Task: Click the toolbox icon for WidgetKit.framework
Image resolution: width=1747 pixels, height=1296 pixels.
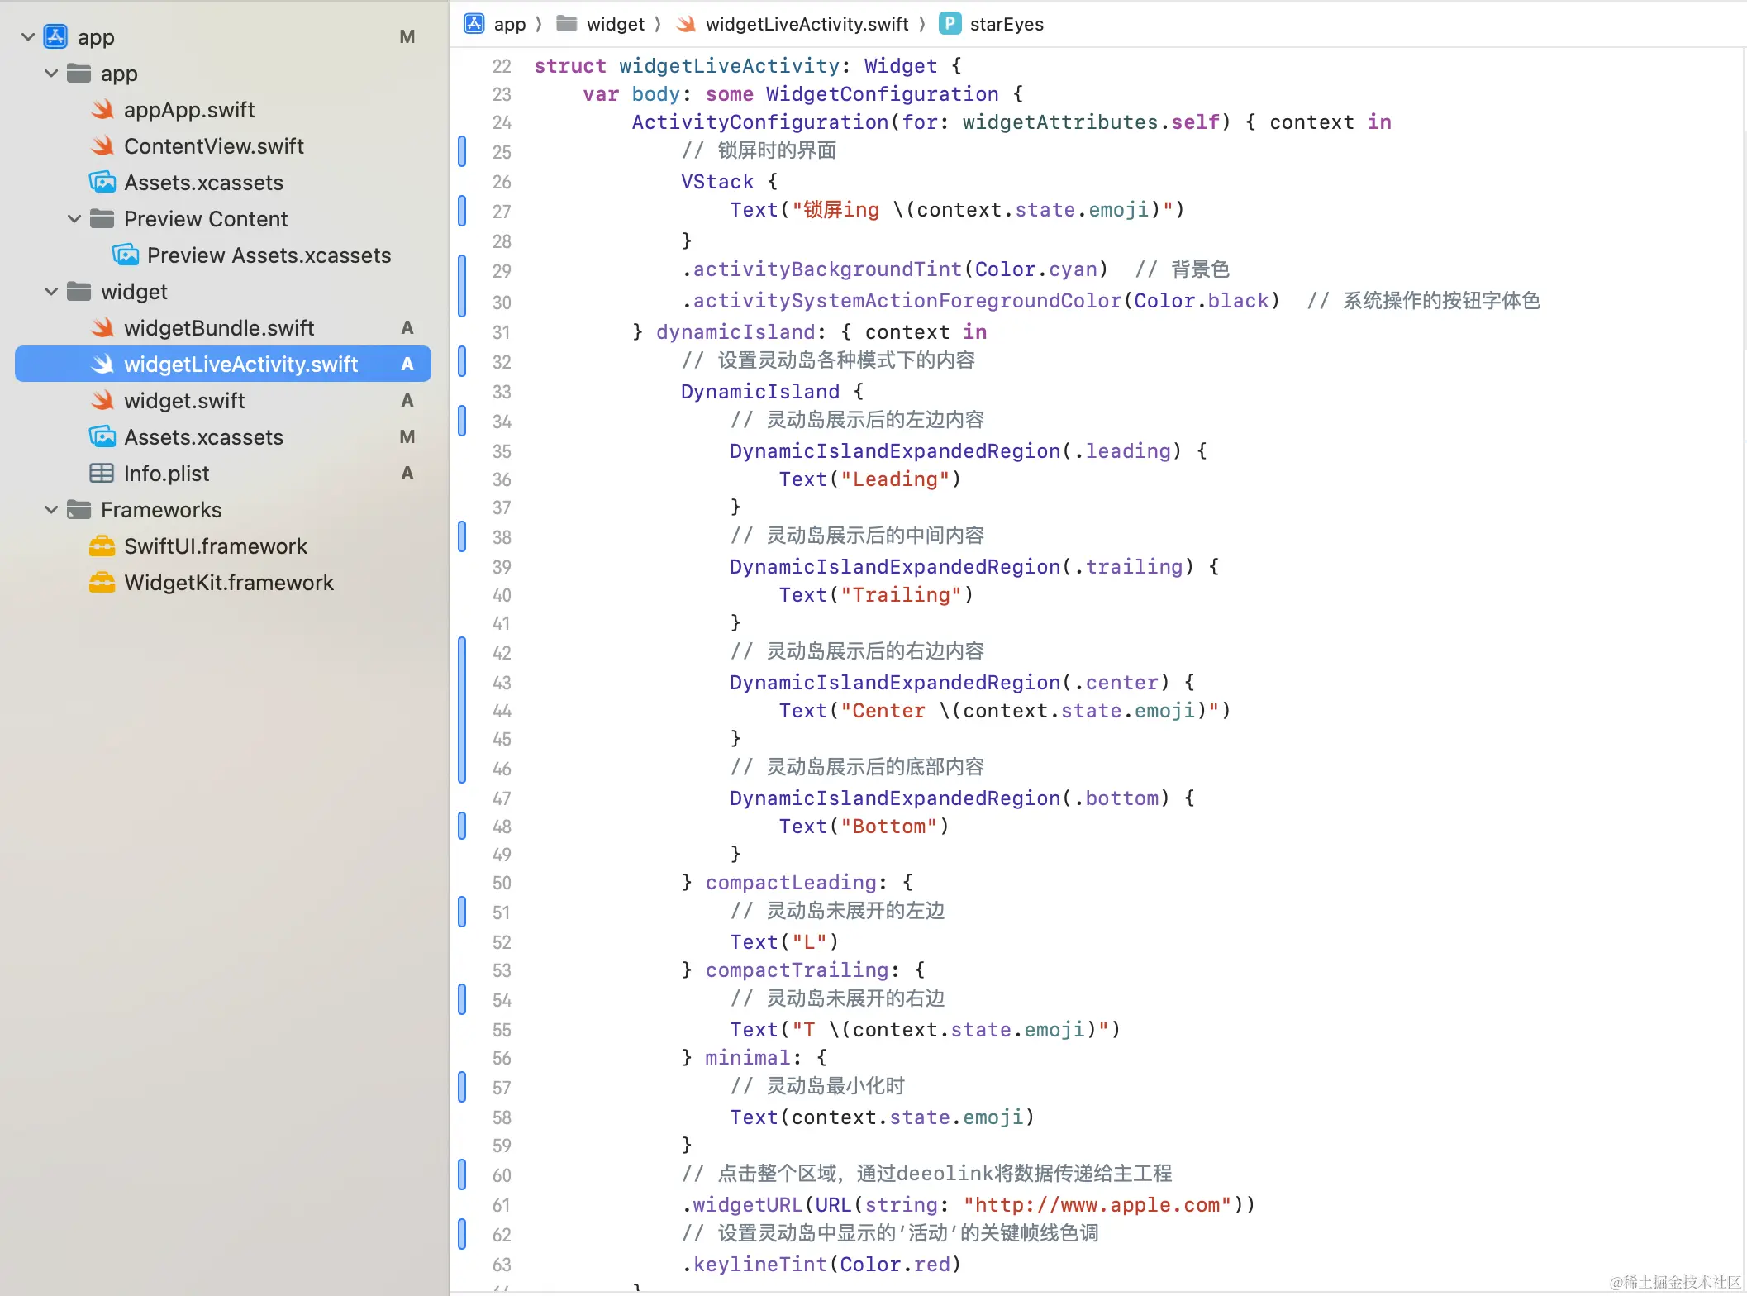Action: point(102,583)
